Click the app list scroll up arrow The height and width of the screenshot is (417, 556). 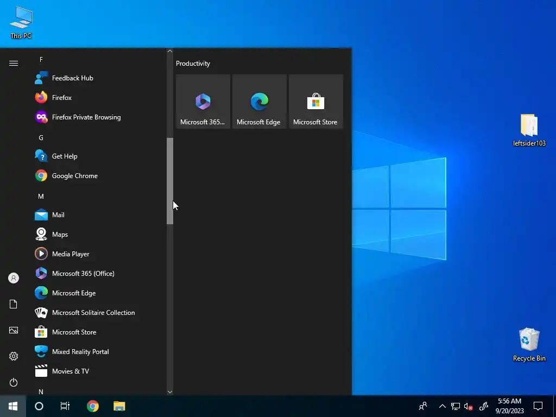pyautogui.click(x=170, y=51)
